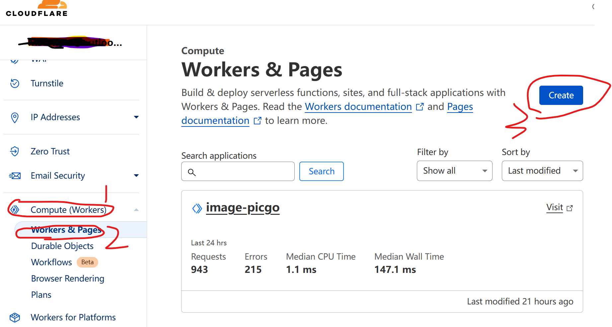Screen dimensions: 612x327
Task: Click the Errors value 215
Action: (x=253, y=270)
